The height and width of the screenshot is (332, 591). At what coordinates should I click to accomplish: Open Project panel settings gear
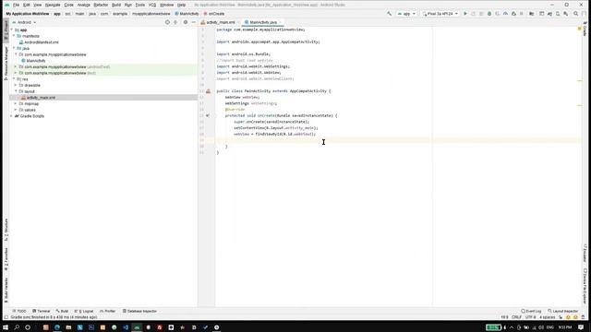185,22
